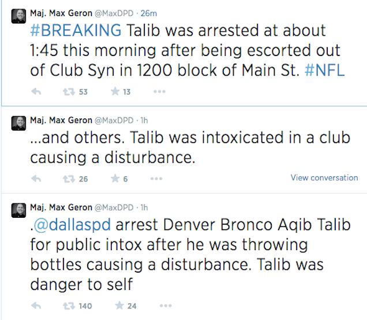367x320 pixels.
Task: Open the #BREAKING hashtag
Action: pyautogui.click(x=76, y=30)
